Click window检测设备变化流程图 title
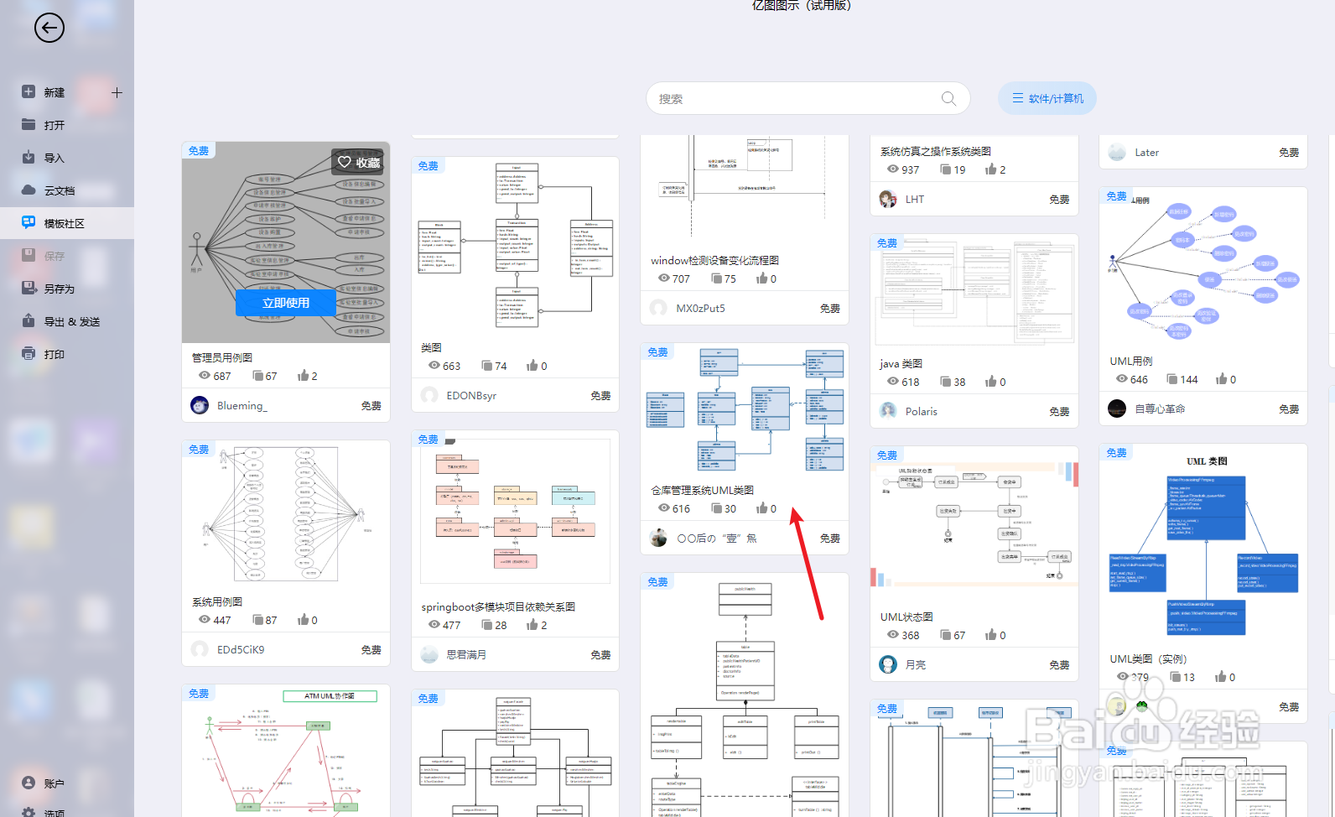The height and width of the screenshot is (817, 1335). [715, 260]
